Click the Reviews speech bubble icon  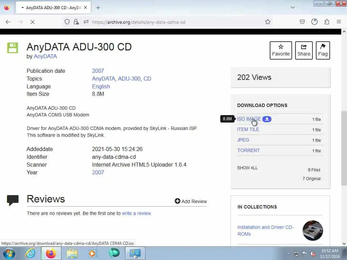pos(13,200)
